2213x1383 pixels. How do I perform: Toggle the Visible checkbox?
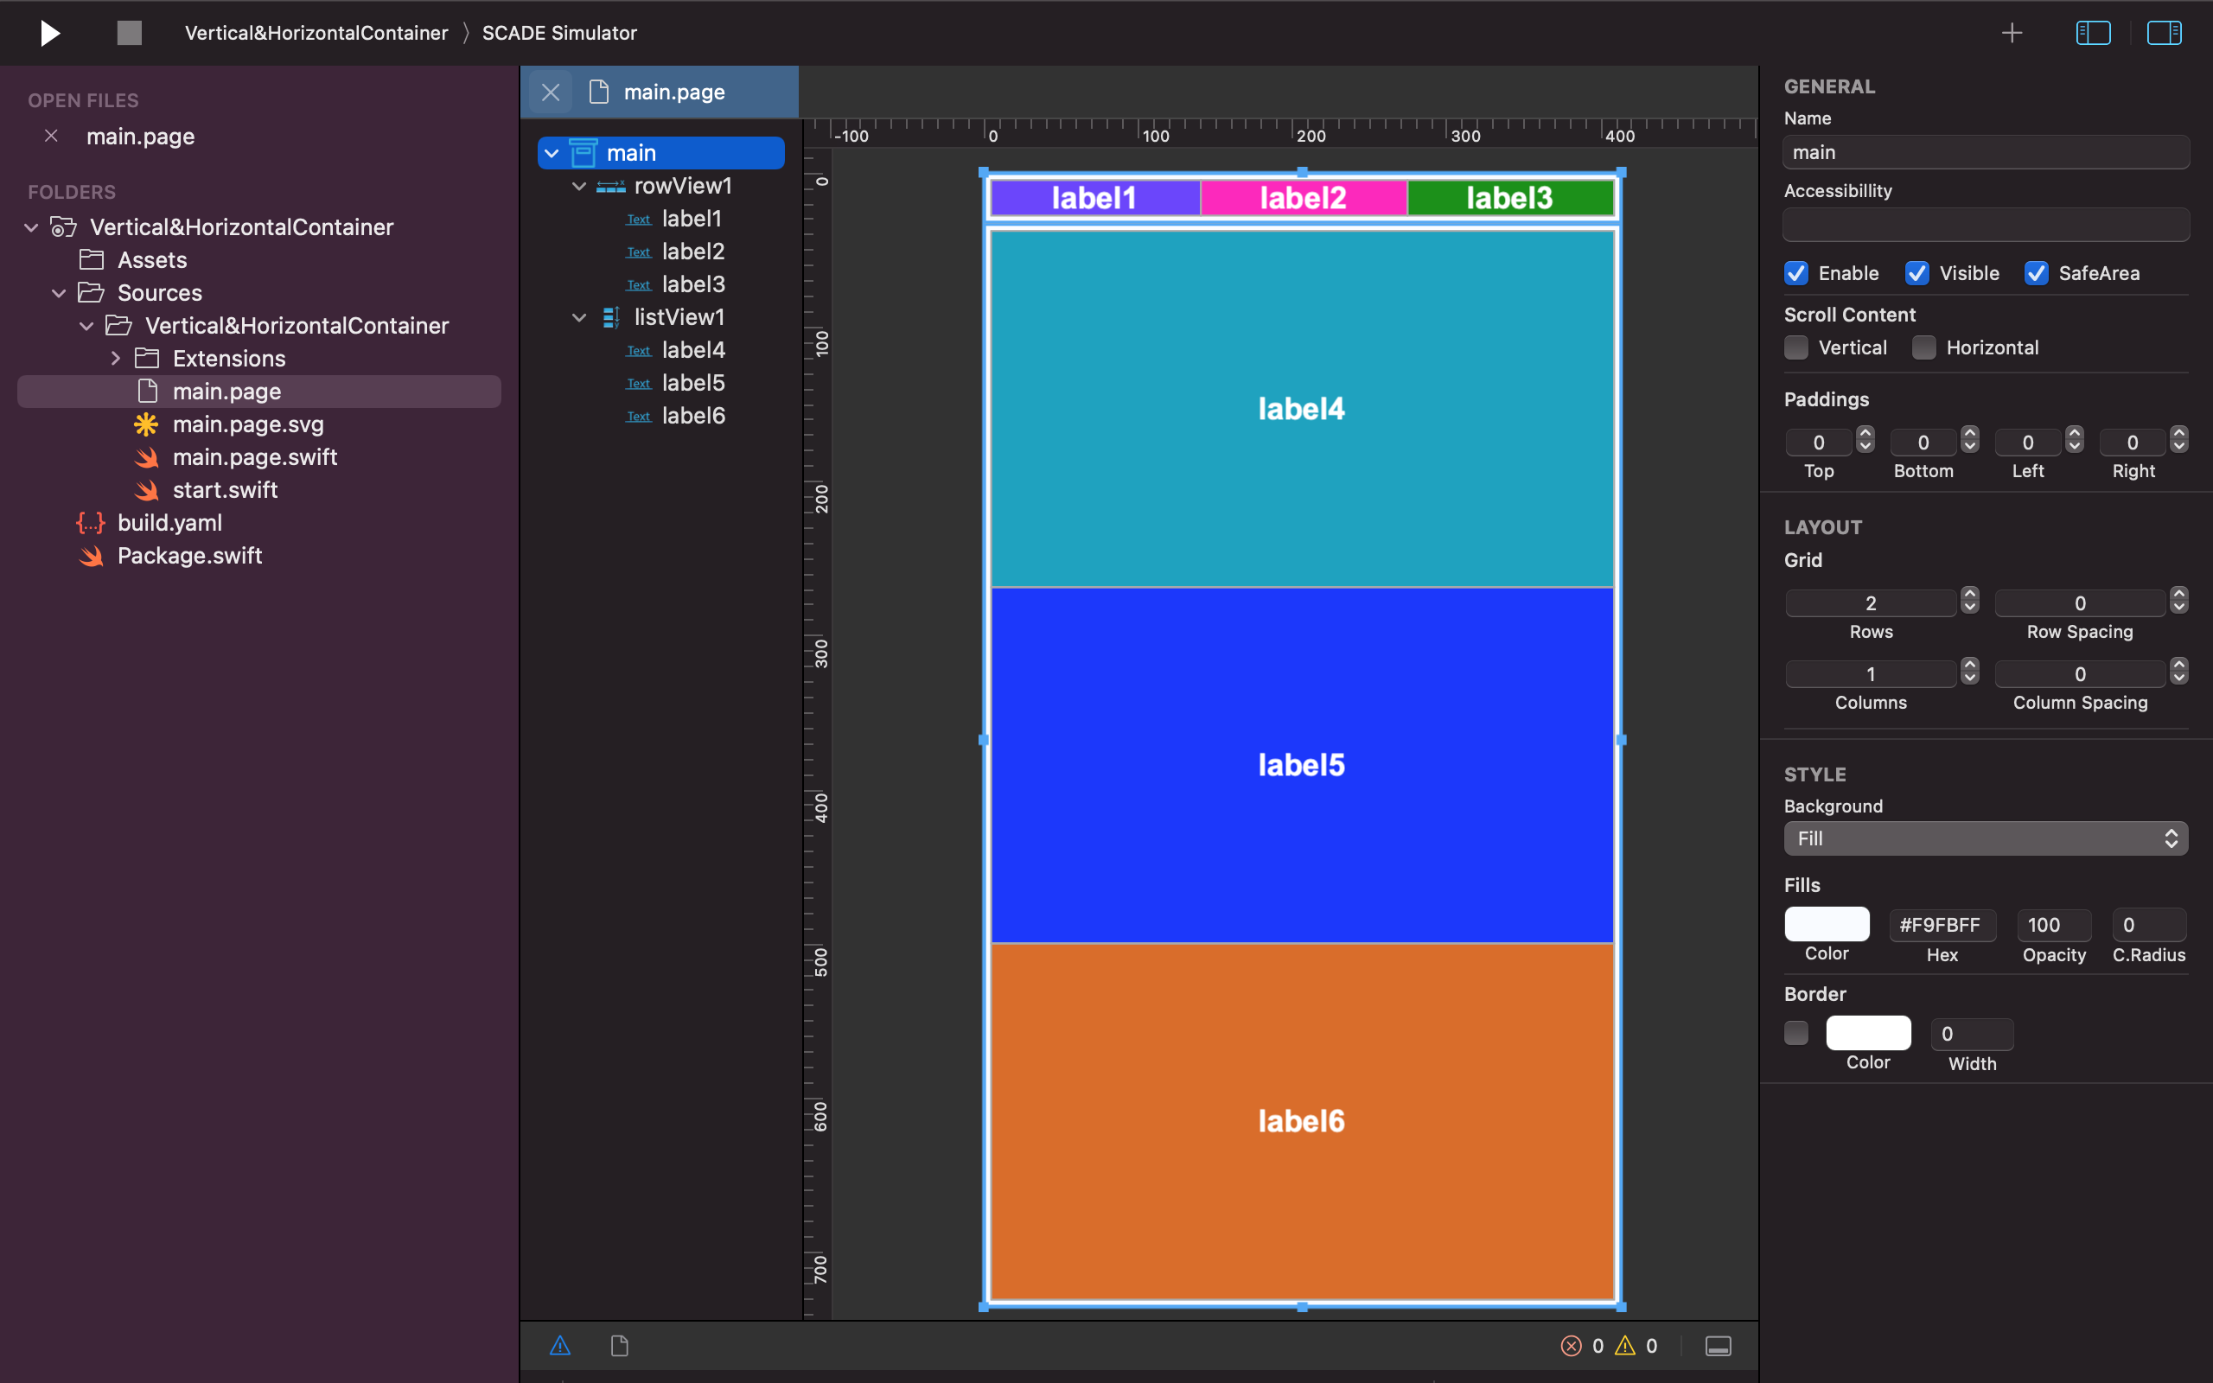1916,273
